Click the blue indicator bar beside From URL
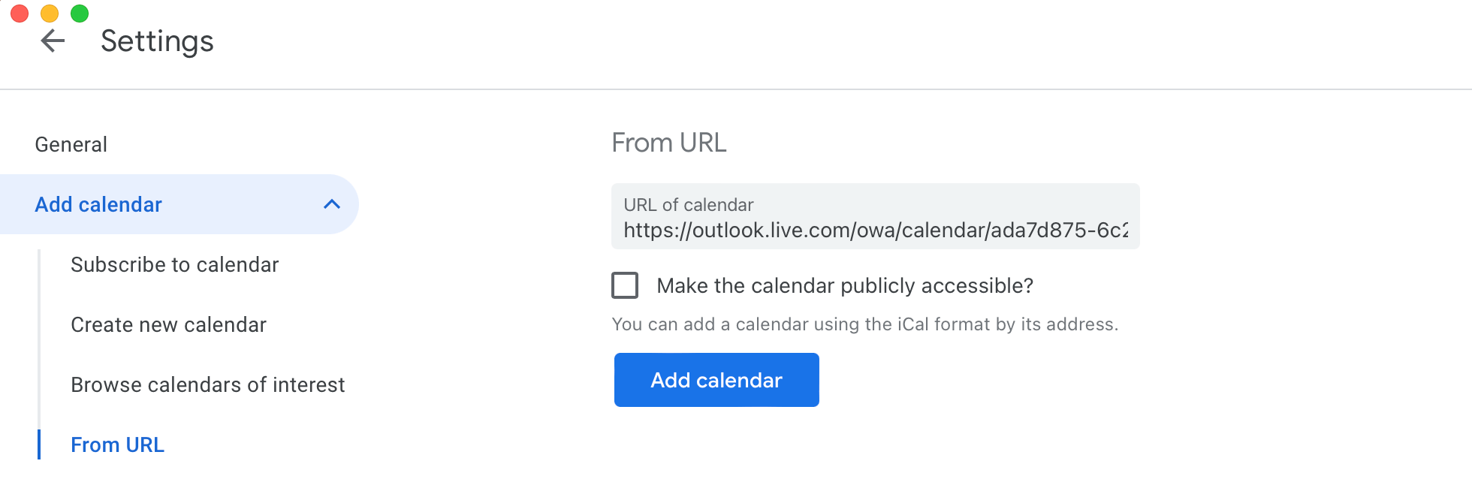This screenshot has height=482, width=1472. (39, 444)
